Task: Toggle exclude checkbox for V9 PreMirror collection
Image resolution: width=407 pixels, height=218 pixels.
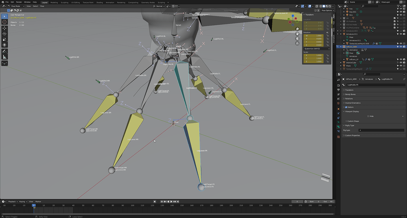Action: [394, 21]
